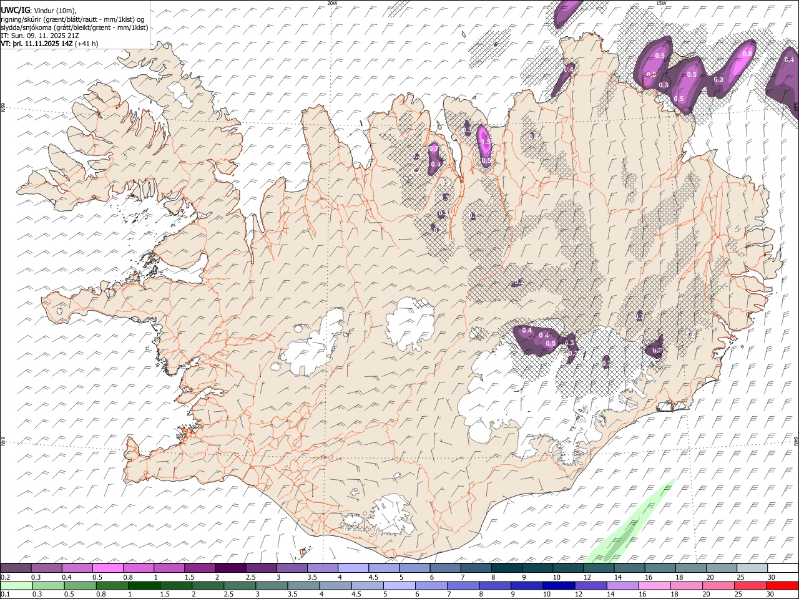This screenshot has width=799, height=599.
Task: Click the green rain band southeast of Iceland
Action: (x=629, y=524)
